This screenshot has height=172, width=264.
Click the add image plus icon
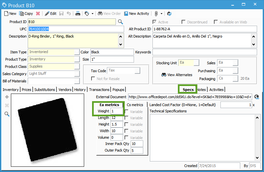(x=7, y=97)
